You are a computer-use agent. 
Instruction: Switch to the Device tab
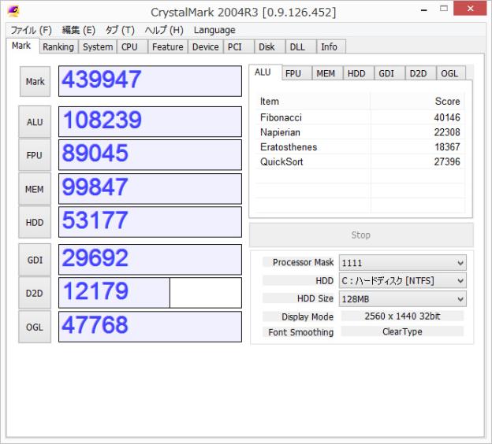pos(206,46)
